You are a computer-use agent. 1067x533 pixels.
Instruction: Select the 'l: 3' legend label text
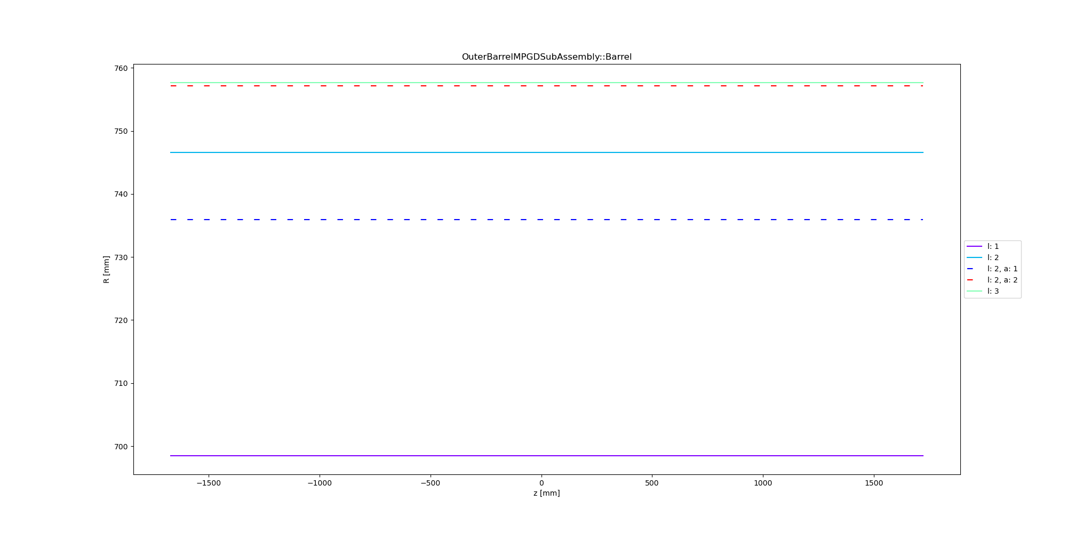point(993,291)
